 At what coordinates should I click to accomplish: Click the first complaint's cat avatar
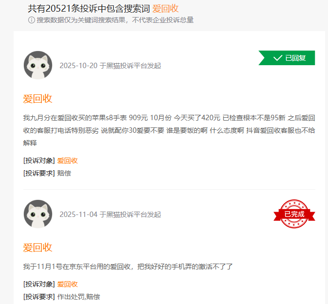38,65
